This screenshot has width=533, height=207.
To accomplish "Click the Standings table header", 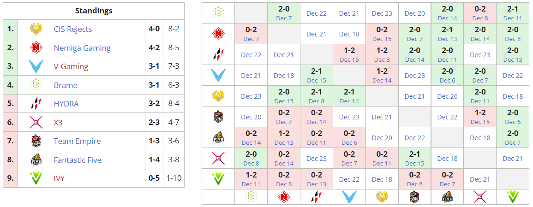I will tap(93, 11).
